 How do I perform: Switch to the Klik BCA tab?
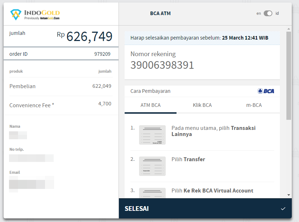click(202, 105)
